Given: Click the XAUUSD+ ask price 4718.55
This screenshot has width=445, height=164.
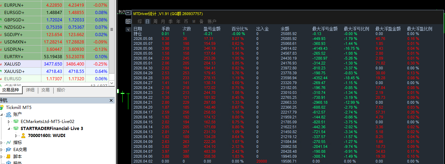Looking at the screenshot, I should (x=76, y=71).
